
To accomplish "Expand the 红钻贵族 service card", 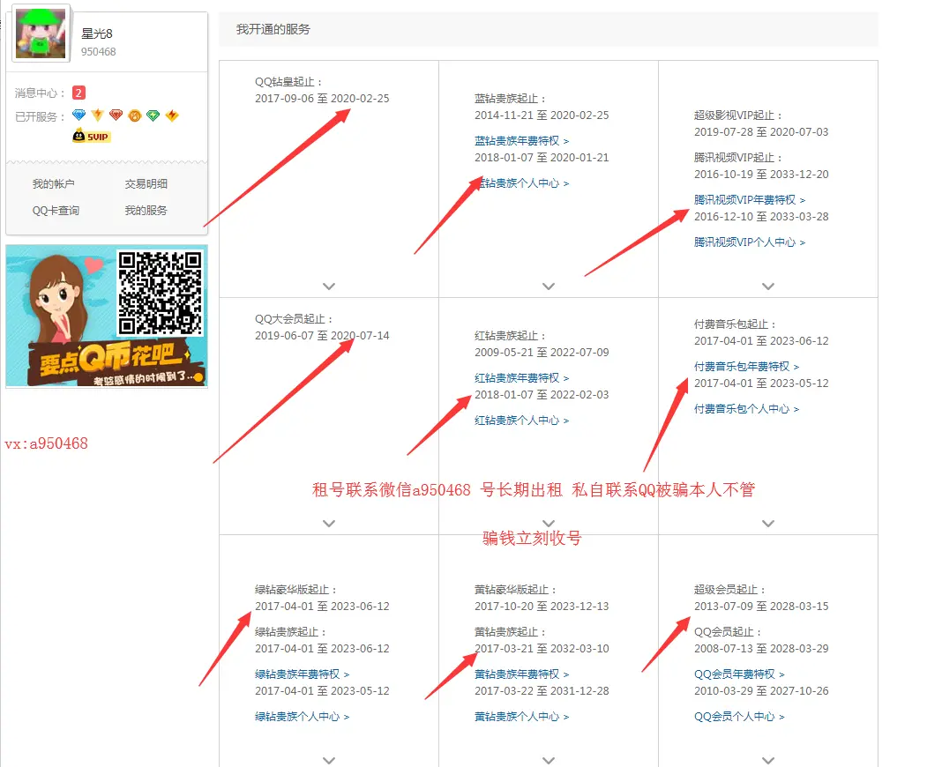I will click(x=549, y=524).
